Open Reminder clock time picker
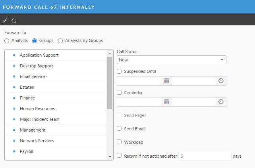 tap(221, 102)
